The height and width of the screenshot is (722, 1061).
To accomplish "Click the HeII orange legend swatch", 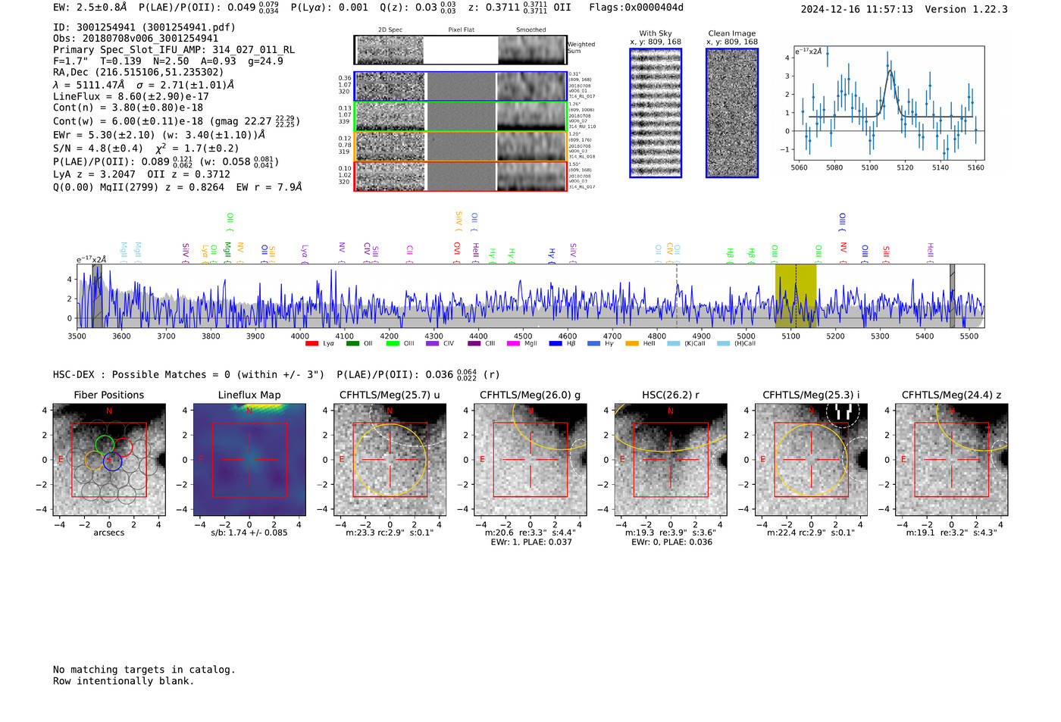I will click(632, 343).
